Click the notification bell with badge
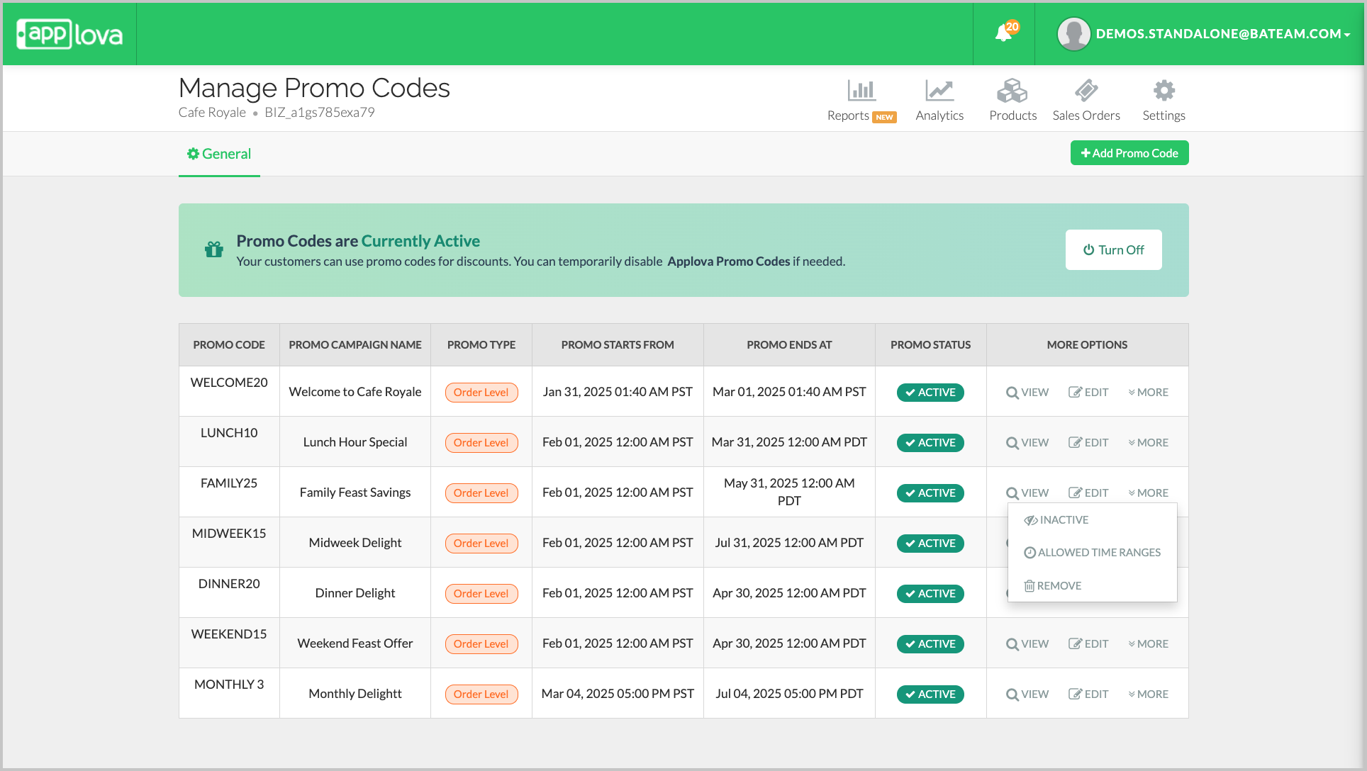The height and width of the screenshot is (771, 1367). 1004,33
